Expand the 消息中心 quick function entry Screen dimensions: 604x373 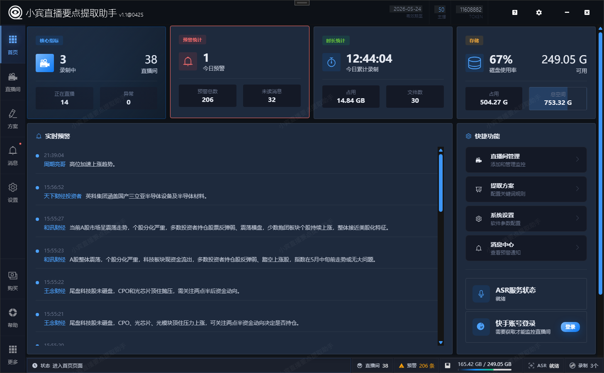(526, 248)
